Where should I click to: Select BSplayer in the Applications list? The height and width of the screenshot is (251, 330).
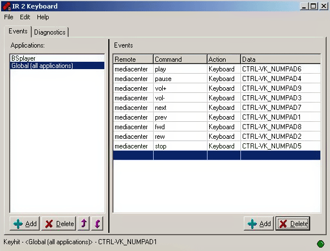57,58
